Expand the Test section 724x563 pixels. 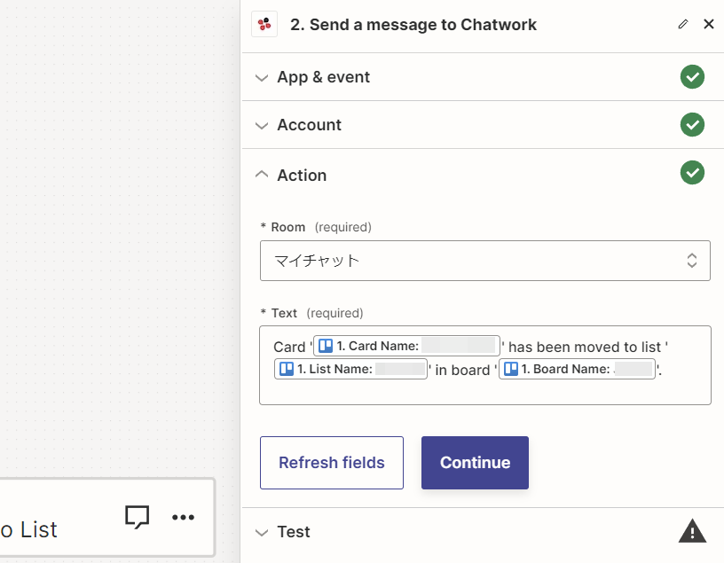262,531
